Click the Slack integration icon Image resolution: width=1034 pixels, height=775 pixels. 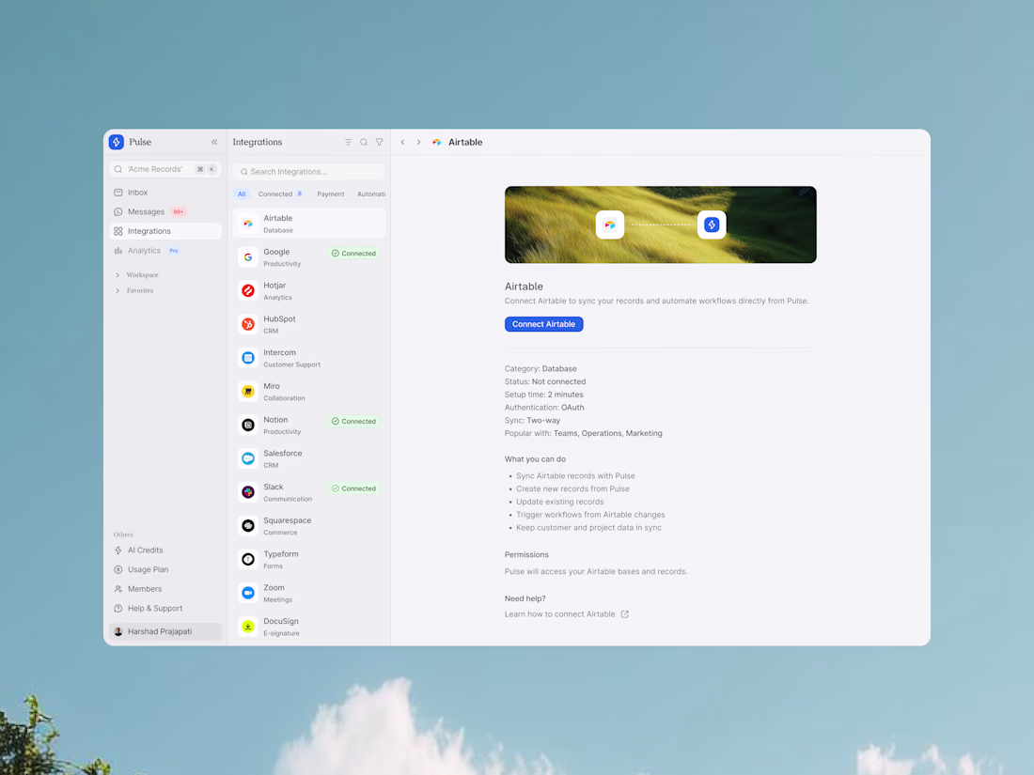tap(248, 492)
